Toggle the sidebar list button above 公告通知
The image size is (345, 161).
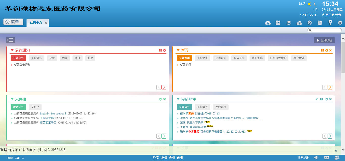coord(11,40)
